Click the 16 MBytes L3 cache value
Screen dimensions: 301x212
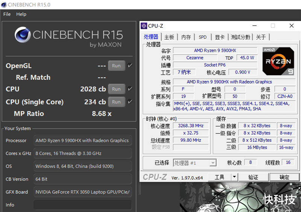click(257, 147)
